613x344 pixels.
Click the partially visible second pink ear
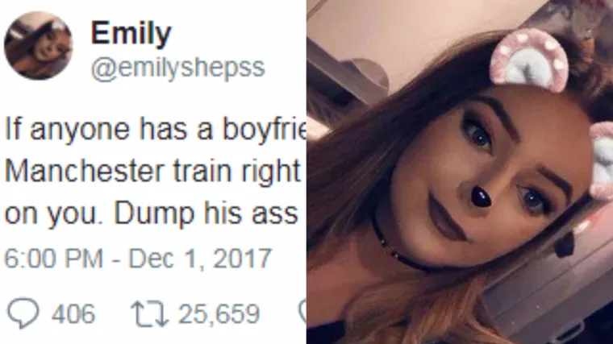click(x=601, y=160)
